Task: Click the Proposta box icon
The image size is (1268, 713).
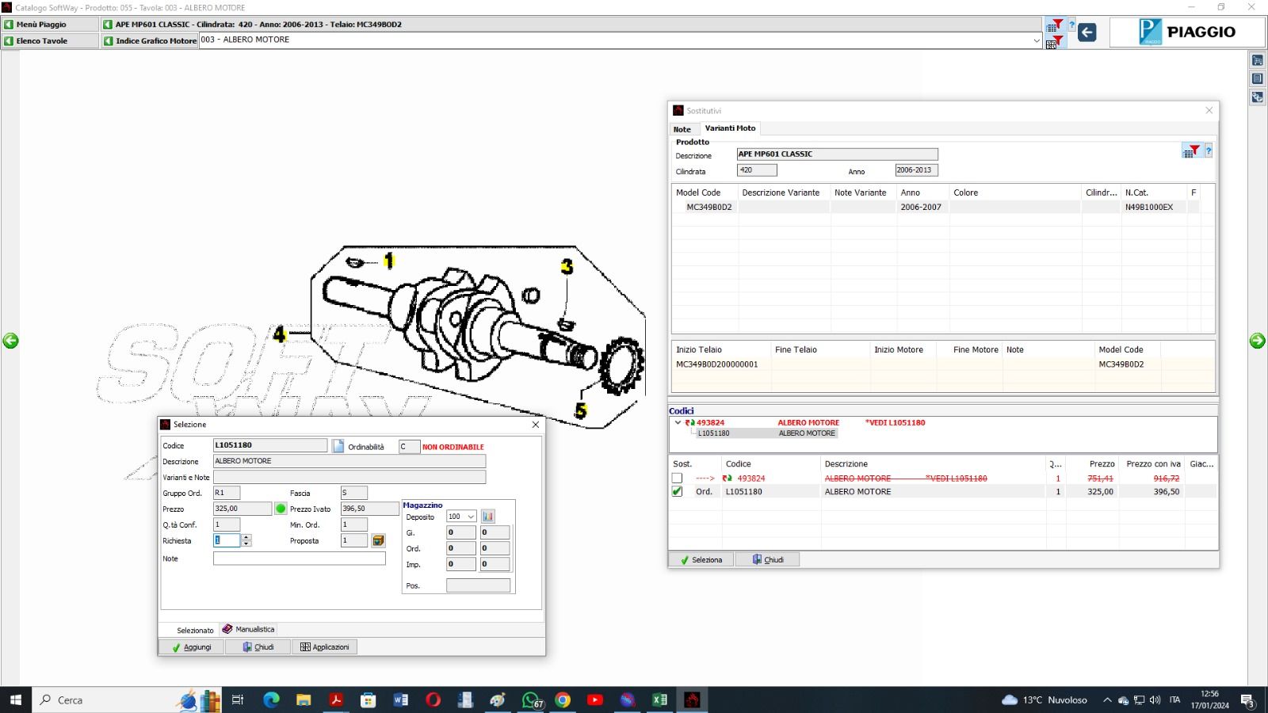Action: point(379,540)
